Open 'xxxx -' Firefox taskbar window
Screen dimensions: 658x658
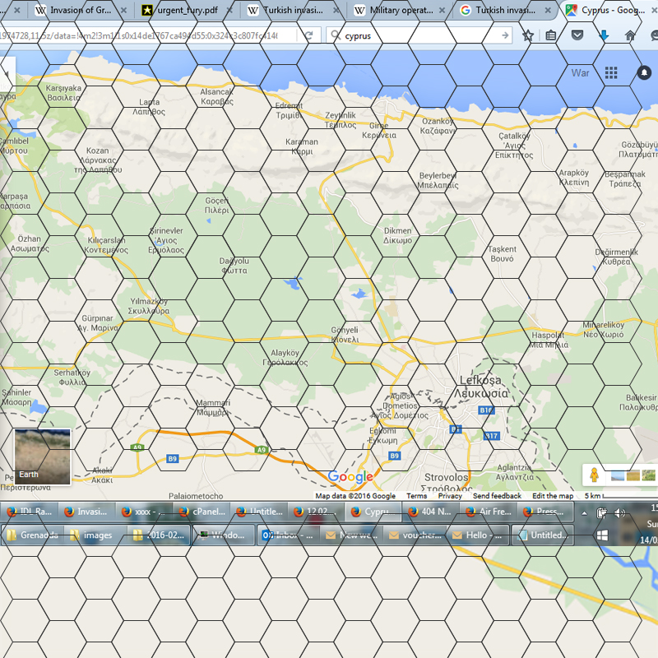pyautogui.click(x=144, y=512)
